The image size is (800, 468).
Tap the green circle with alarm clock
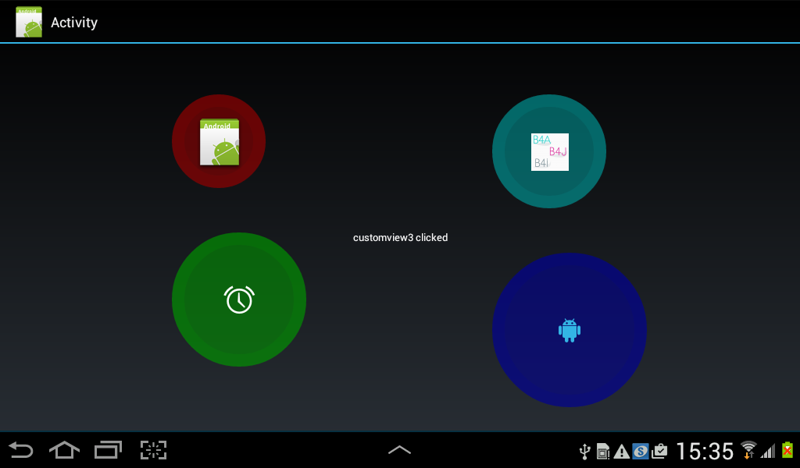[x=239, y=300]
